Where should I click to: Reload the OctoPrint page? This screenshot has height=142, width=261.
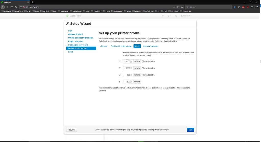pos(11,7)
